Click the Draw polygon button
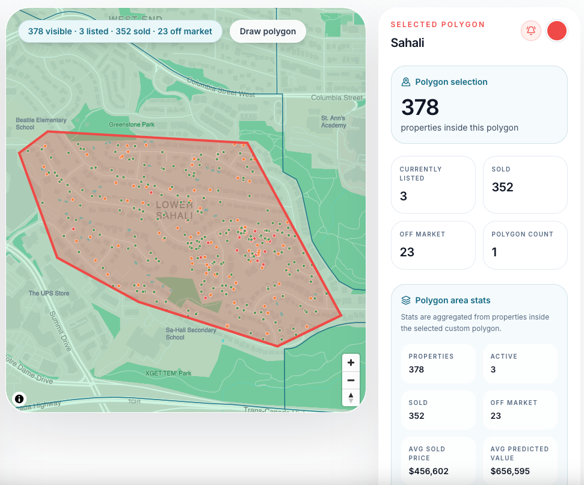The width and height of the screenshot is (584, 485). 268,31
